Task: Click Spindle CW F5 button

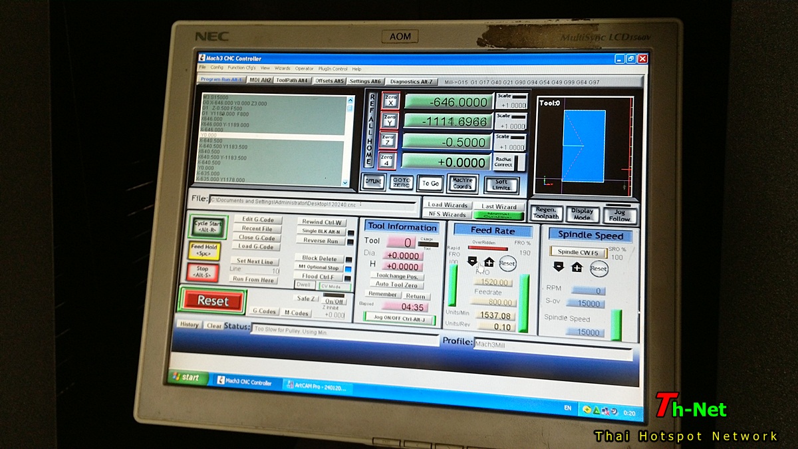Action: [x=578, y=252]
